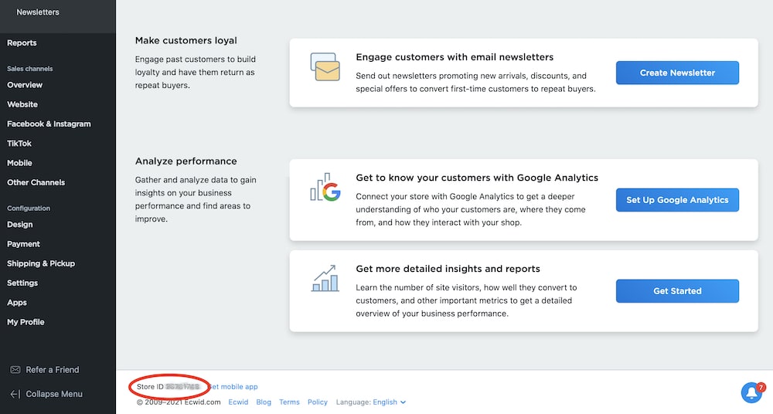
Task: Click the Google Analytics logo icon
Action: click(x=325, y=188)
